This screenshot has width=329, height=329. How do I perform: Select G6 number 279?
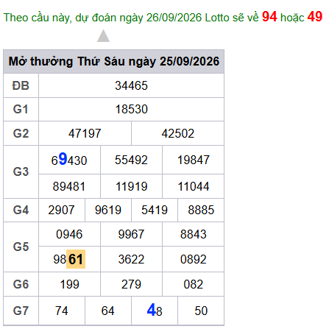[x=131, y=284]
